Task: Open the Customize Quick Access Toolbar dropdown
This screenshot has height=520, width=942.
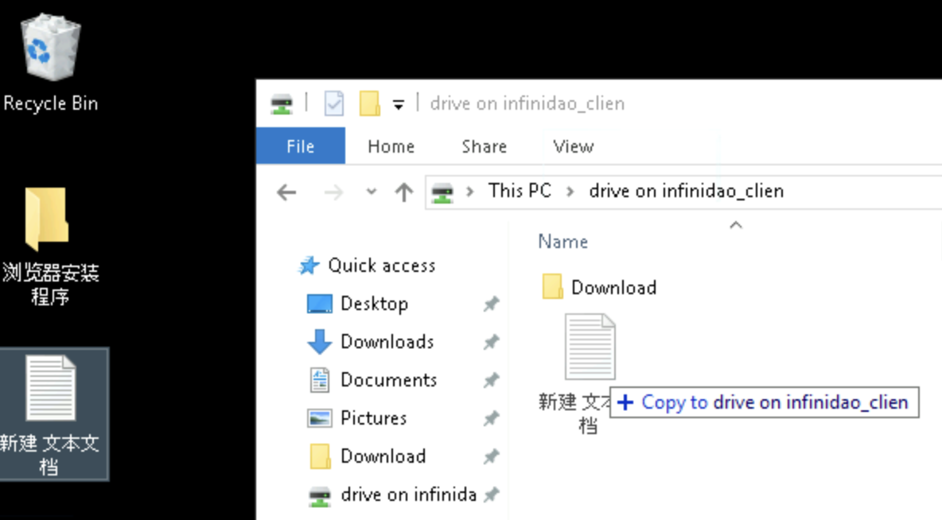Action: 399,104
